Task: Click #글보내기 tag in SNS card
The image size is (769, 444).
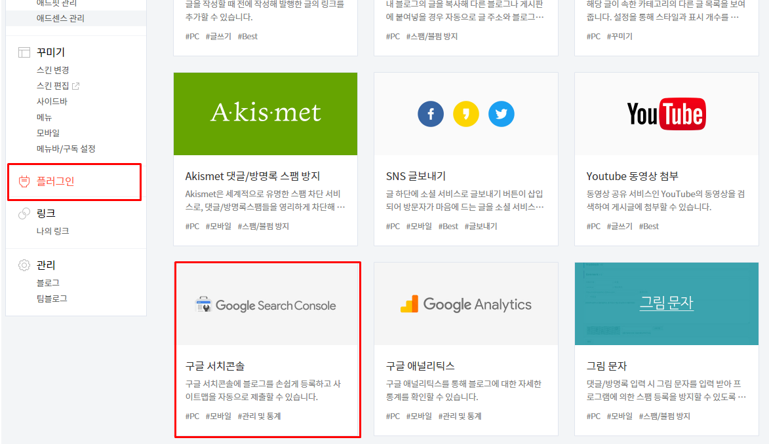Action: click(481, 227)
